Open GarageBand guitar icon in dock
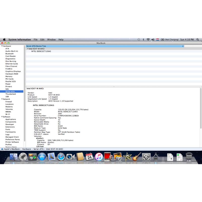Screen dimensions: 202x202 click(137, 157)
